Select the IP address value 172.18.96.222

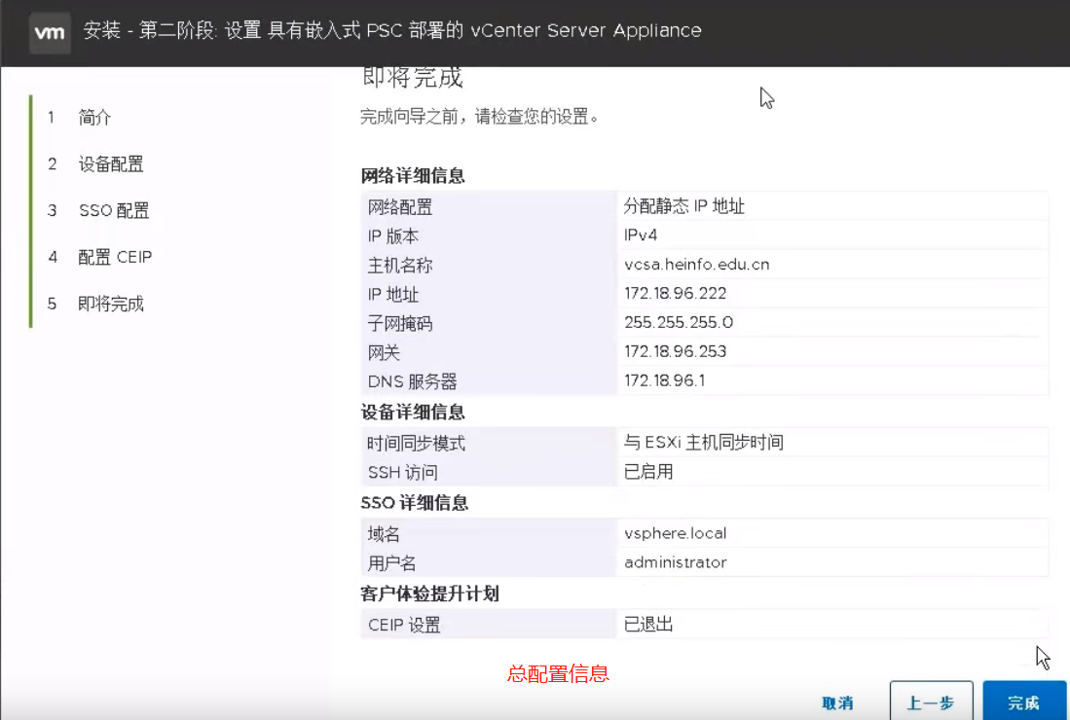coord(675,293)
